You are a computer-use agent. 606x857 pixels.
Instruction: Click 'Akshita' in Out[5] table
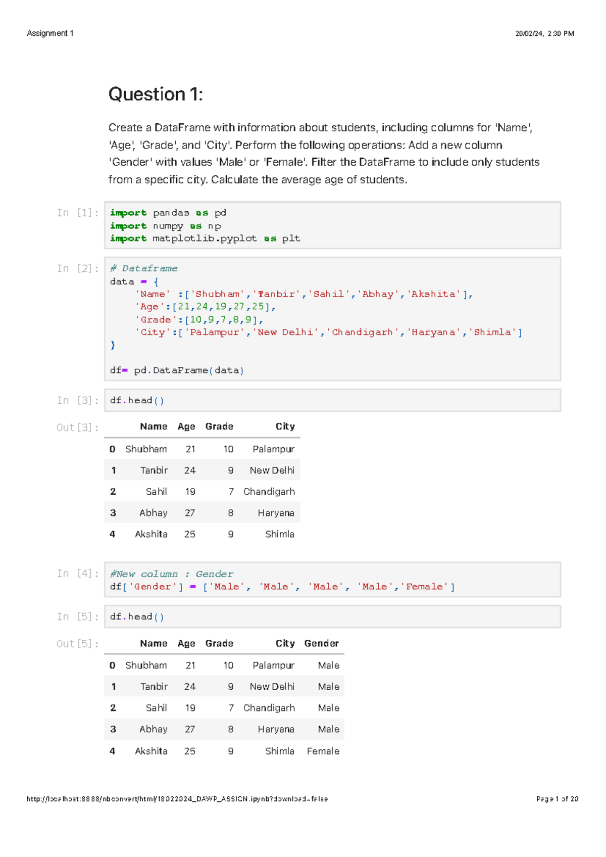(x=151, y=751)
